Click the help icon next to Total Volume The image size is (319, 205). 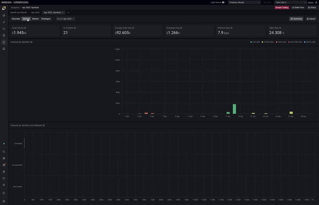(25, 28)
